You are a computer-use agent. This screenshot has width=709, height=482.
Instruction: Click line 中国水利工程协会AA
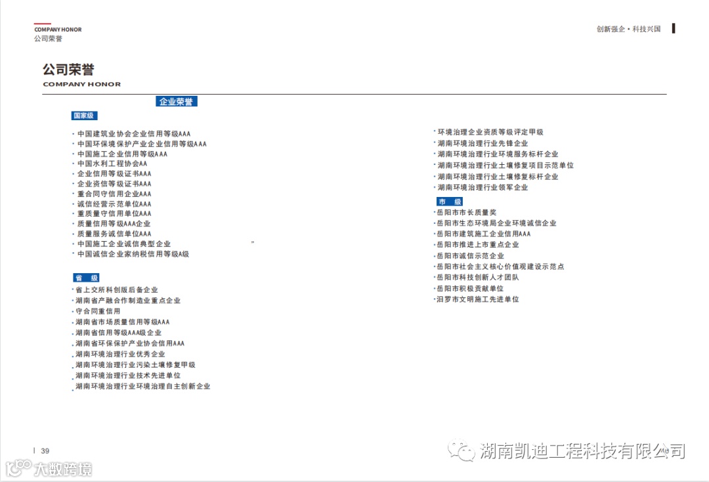click(x=112, y=164)
